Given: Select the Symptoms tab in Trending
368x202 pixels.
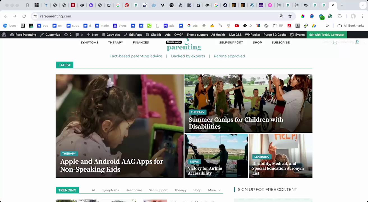Looking at the screenshot, I should click(111, 190).
